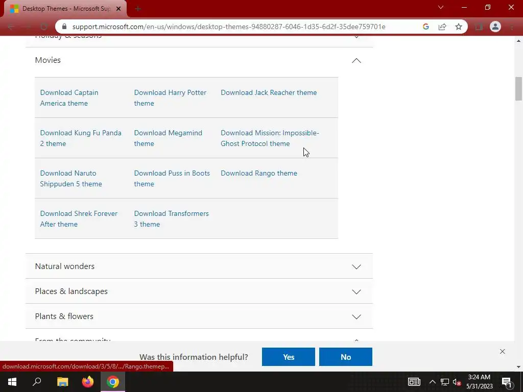This screenshot has width=523, height=392.
Task: Open the tab search chevron
Action: click(441, 7)
